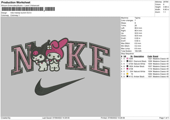This screenshot has width=170, height=120.
Task: Click the 'Description' column header
Action: 139,56
